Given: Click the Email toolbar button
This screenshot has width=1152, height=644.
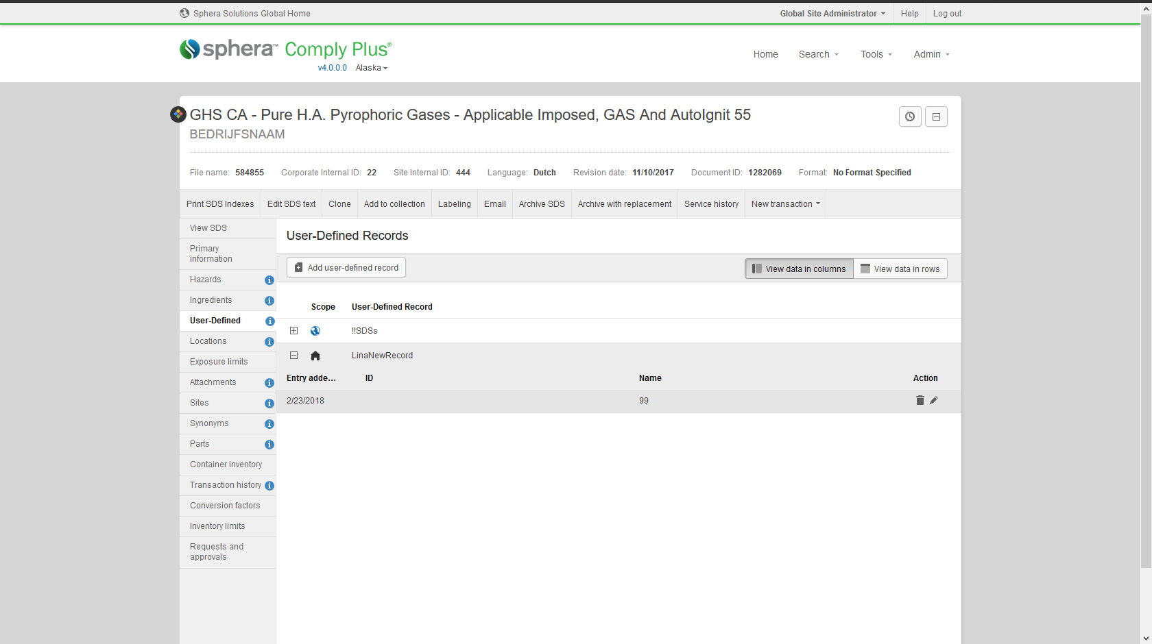Looking at the screenshot, I should pos(495,204).
